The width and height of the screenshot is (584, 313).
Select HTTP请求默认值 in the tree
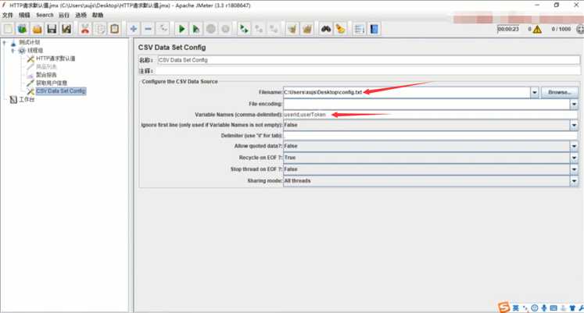(56, 59)
